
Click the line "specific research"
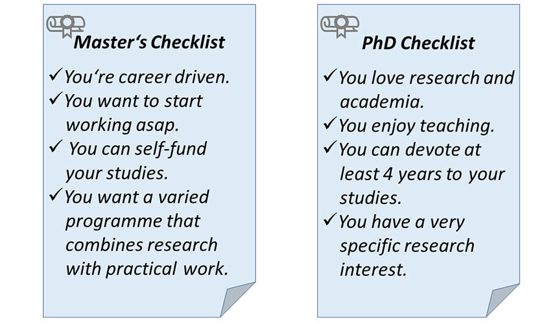pyautogui.click(x=407, y=246)
